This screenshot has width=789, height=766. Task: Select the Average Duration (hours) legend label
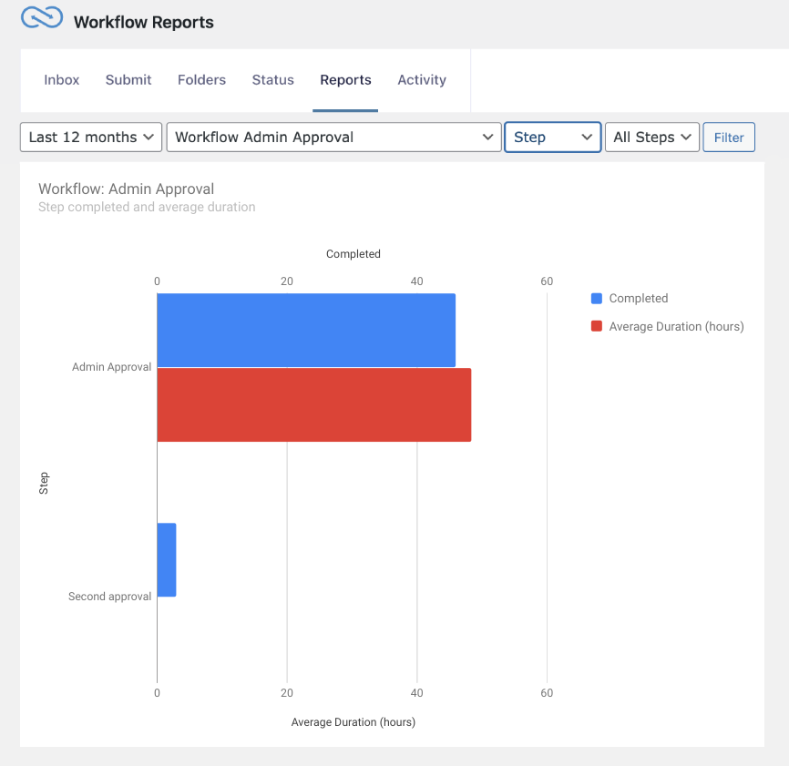(x=676, y=327)
